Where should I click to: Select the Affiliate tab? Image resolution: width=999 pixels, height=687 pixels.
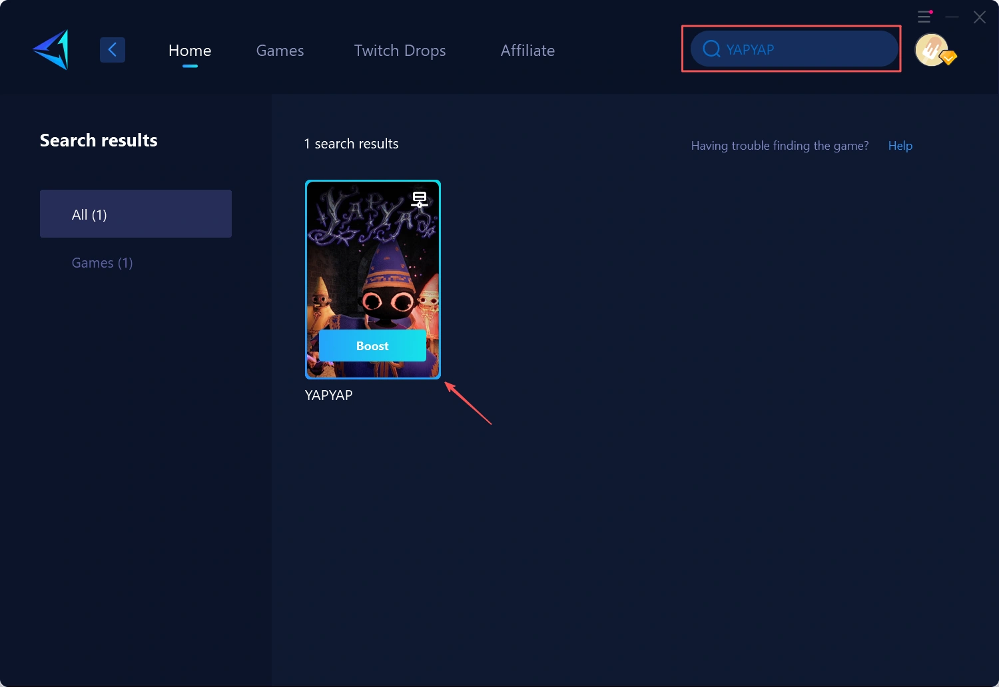527,51
